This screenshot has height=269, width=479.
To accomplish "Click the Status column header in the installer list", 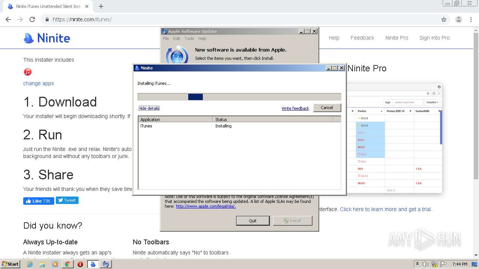I will 273,120.
